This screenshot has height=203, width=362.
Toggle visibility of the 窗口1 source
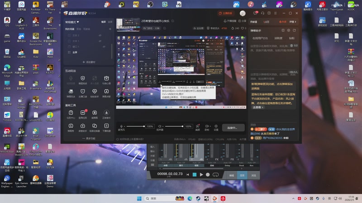click(x=105, y=46)
